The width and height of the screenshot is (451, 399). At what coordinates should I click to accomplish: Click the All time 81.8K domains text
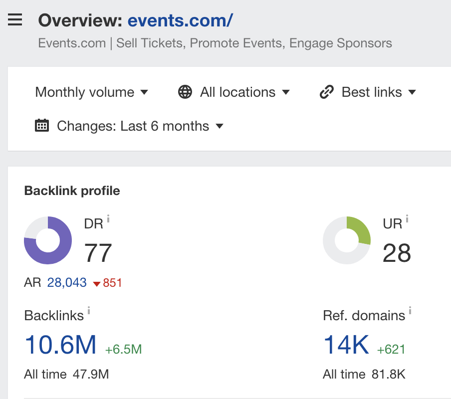[x=364, y=374]
